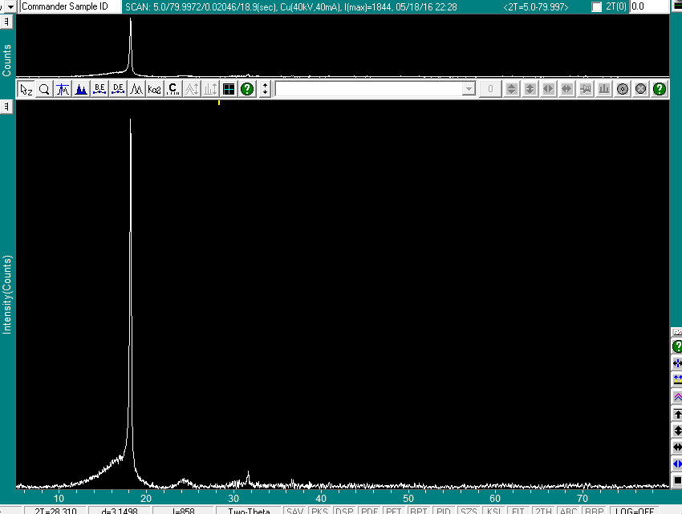Screen dimensions: 682x514
Task: Open the profile fitting peaks icon
Action: 136,89
